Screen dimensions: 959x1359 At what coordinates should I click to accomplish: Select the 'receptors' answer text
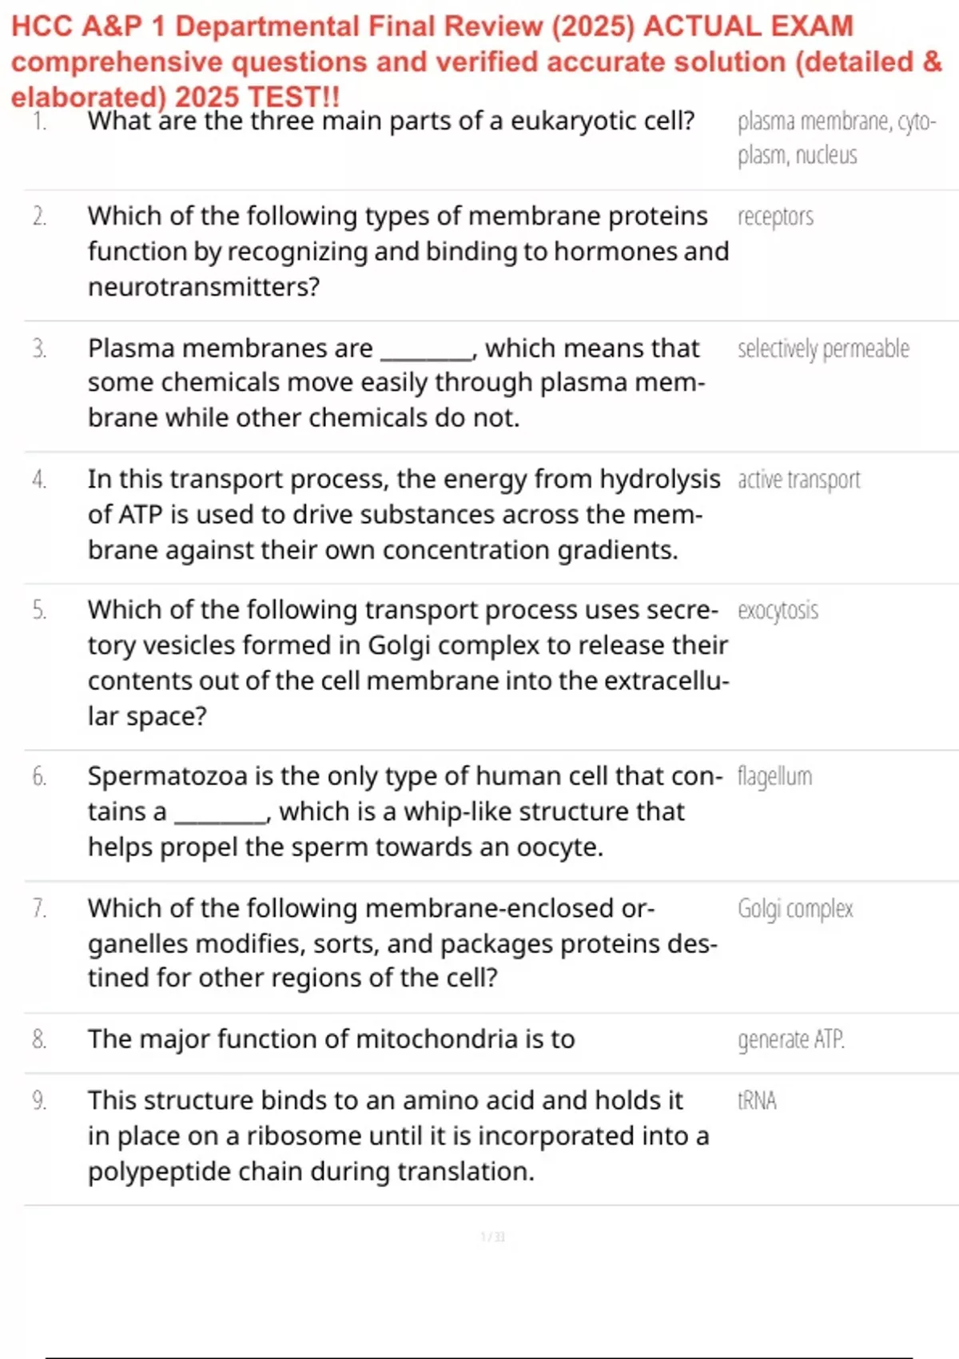[x=775, y=217]
